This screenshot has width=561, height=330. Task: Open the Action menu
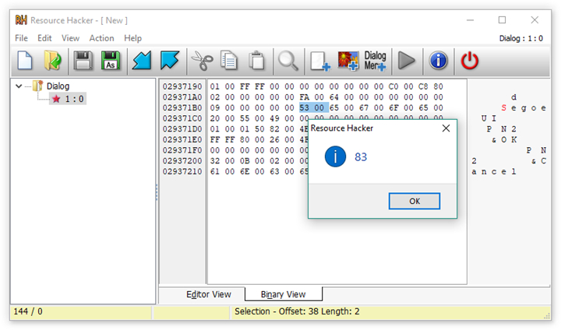click(x=101, y=38)
